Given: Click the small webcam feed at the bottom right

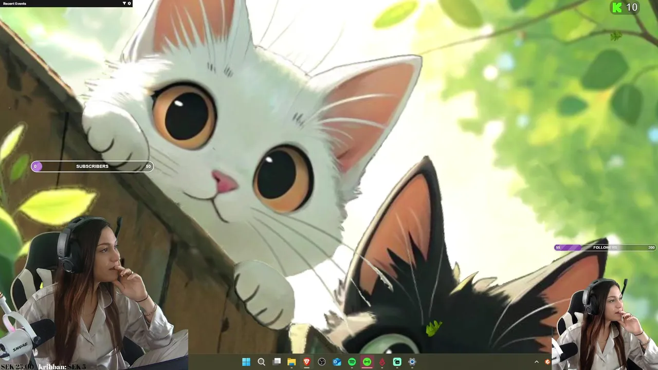Looking at the screenshot, I should point(605,324).
